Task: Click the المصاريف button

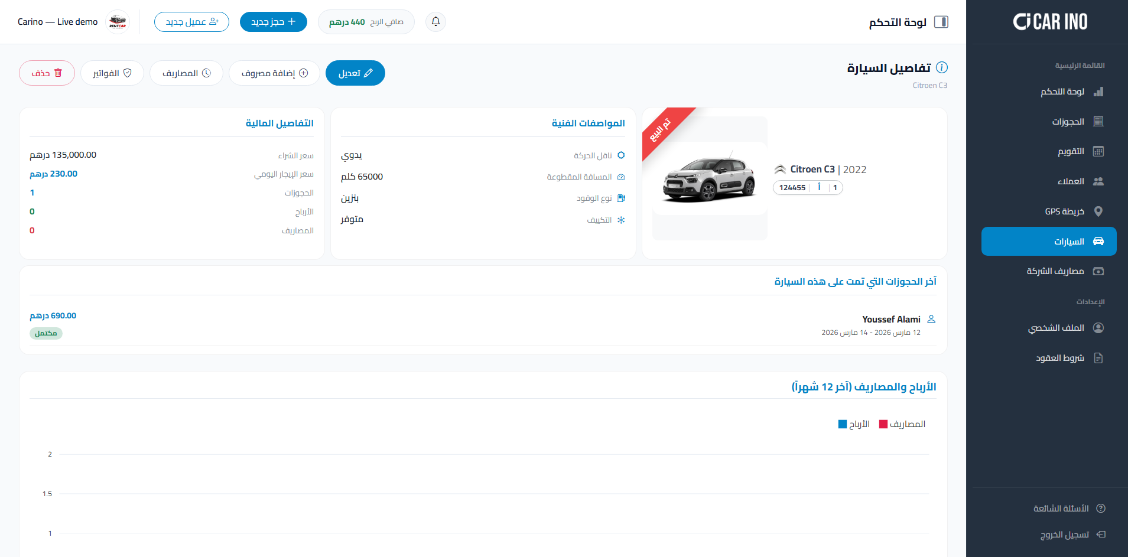Action: pyautogui.click(x=186, y=73)
